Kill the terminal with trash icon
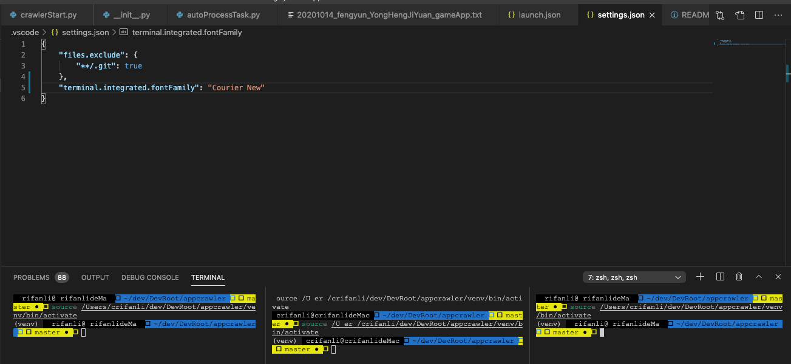Viewport: 791px width, 364px height. tap(739, 277)
